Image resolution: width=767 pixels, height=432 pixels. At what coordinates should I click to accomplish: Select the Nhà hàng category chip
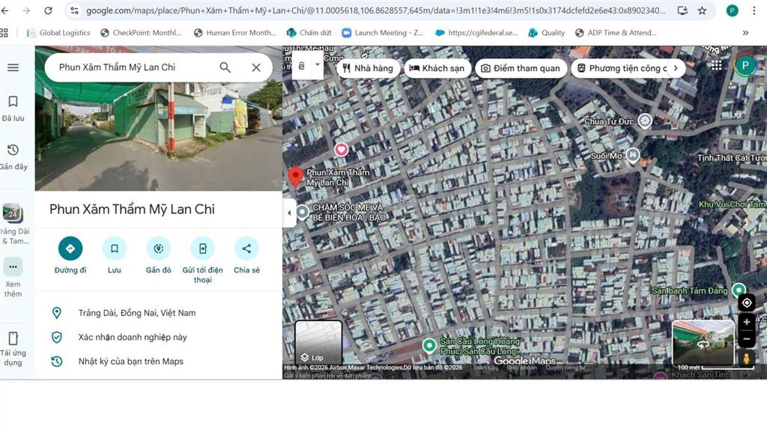tap(367, 68)
